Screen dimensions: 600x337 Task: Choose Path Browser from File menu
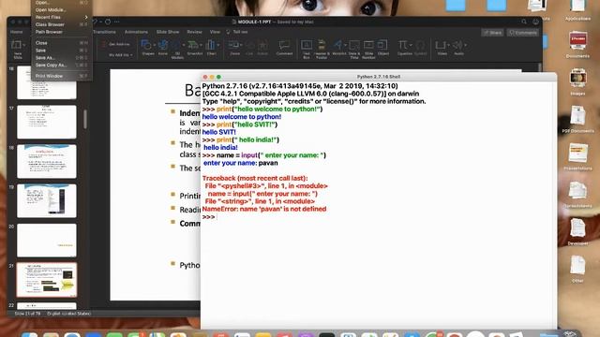(x=61, y=32)
